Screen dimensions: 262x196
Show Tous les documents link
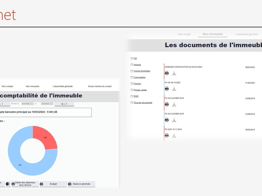143,103
